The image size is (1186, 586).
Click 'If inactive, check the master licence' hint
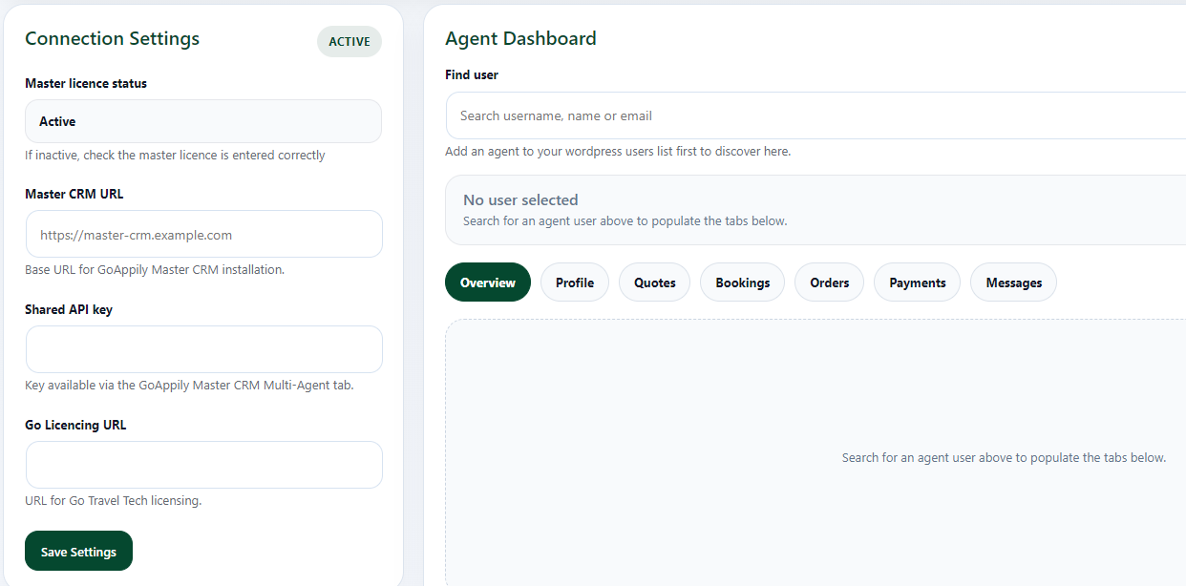tap(175, 155)
